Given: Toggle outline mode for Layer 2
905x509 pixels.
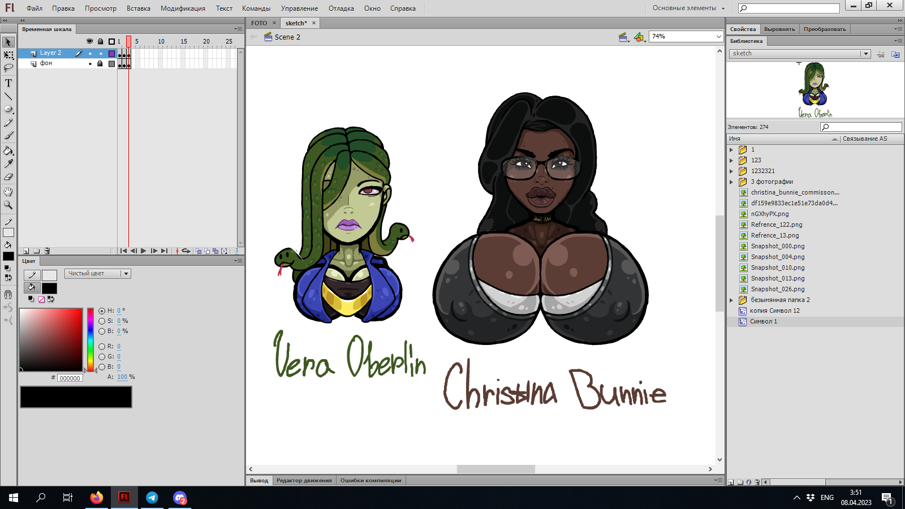Looking at the screenshot, I should [x=111, y=54].
